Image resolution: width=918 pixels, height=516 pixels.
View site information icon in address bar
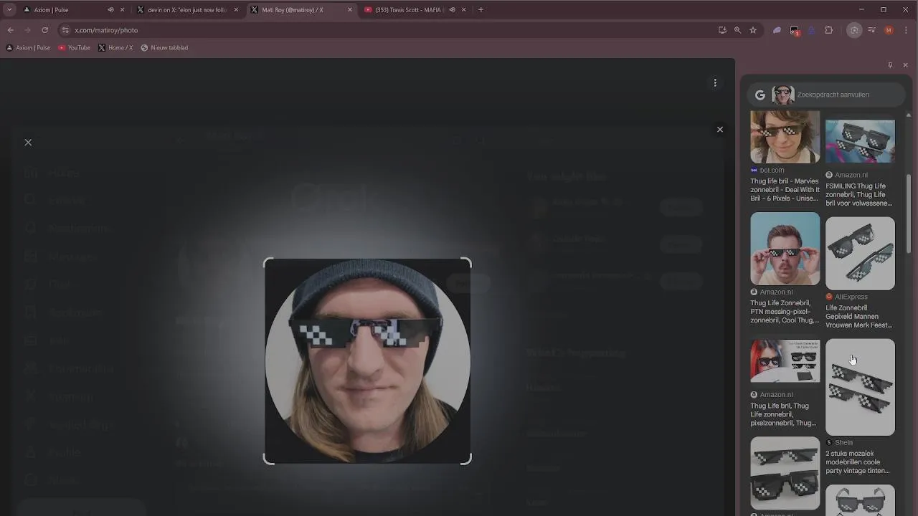[x=65, y=30]
